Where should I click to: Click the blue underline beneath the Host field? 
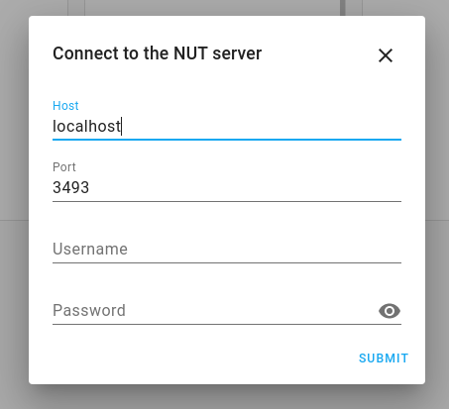click(x=227, y=140)
